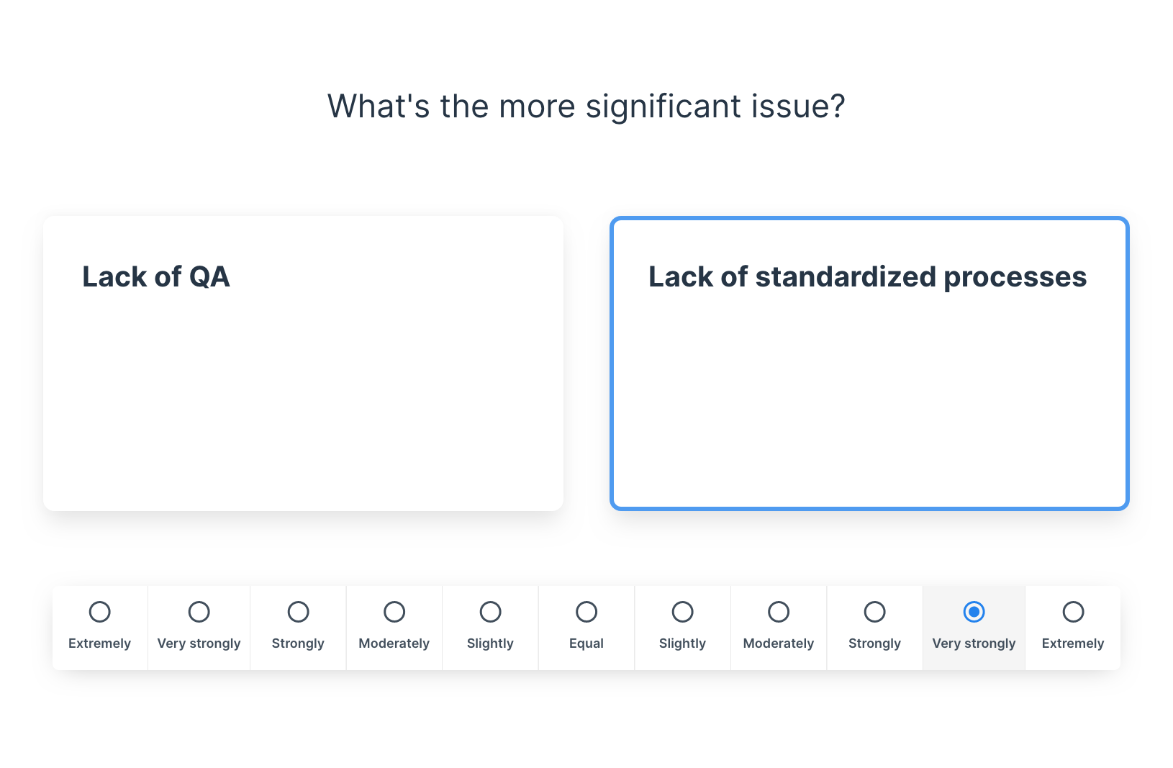Viewport: 1173px width, 768px height.
Task: Click the left 'Very strongly' label
Action: click(x=199, y=643)
